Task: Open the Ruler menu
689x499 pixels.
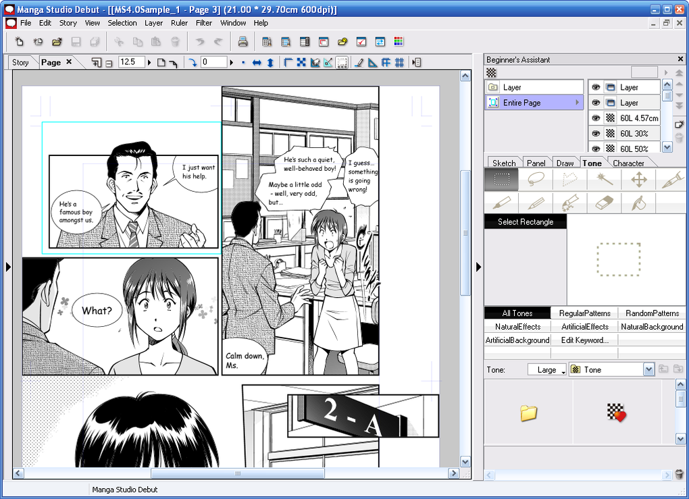Action: [x=179, y=23]
